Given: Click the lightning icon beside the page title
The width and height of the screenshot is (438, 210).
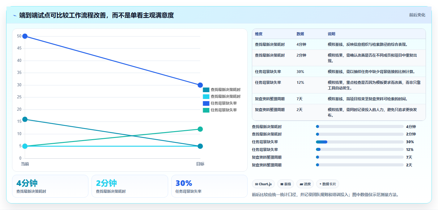Looking at the screenshot, I should coord(15,15).
